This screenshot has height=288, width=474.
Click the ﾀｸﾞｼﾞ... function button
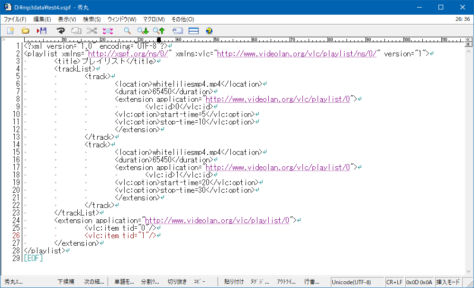tap(260, 282)
